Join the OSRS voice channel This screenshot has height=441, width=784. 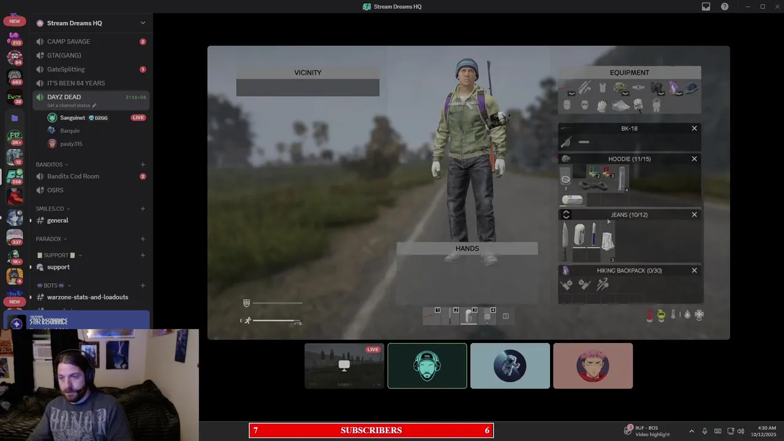91,190
